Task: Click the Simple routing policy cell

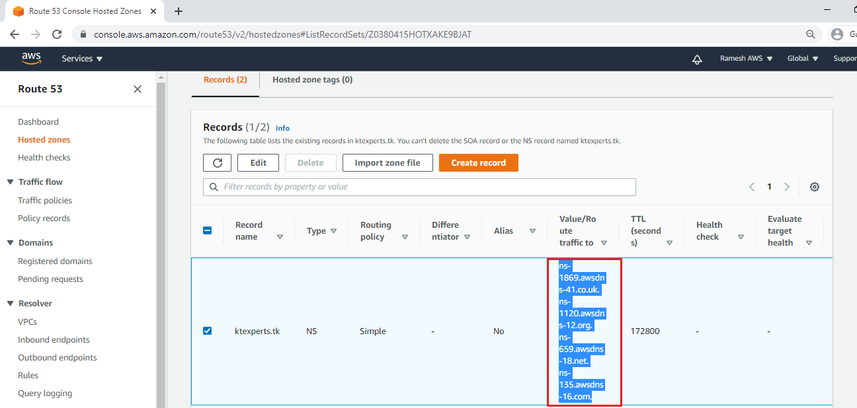Action: pyautogui.click(x=373, y=331)
